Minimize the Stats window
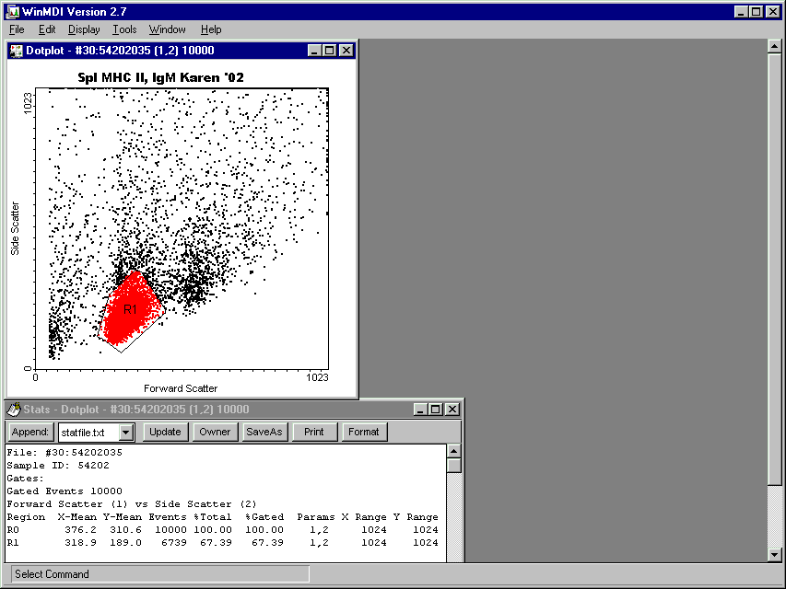The width and height of the screenshot is (786, 589). [x=421, y=410]
